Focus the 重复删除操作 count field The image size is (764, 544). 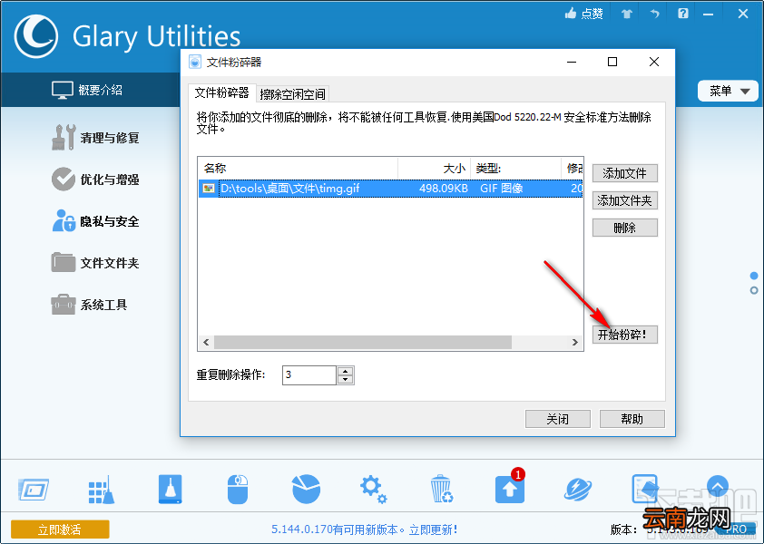click(309, 375)
